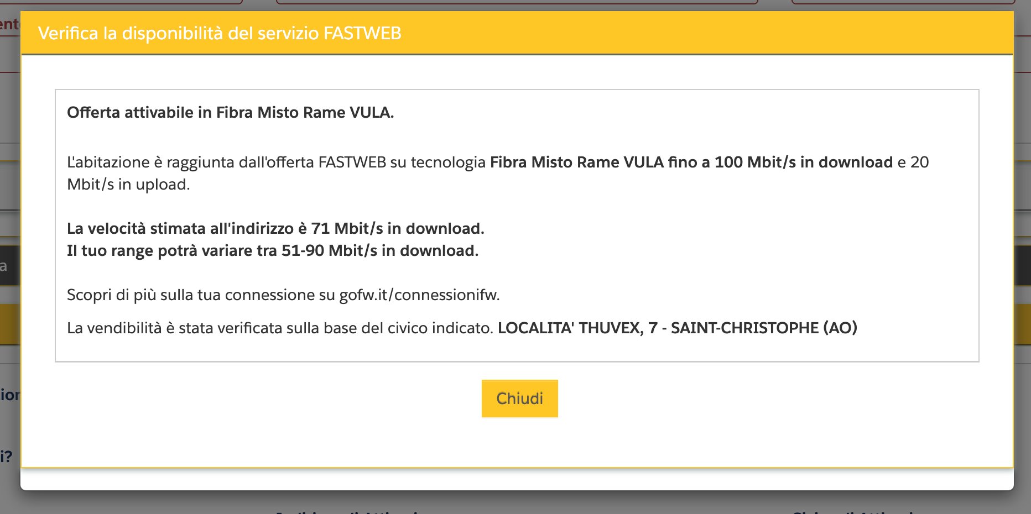The width and height of the screenshot is (1031, 514).
Task: Click the sentence La vendibilità è stata verificata
Action: point(279,328)
